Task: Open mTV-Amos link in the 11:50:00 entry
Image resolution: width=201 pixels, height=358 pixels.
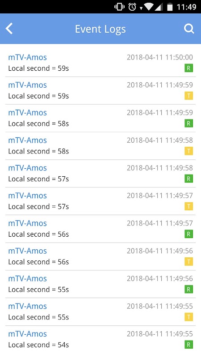Action: coord(27,57)
